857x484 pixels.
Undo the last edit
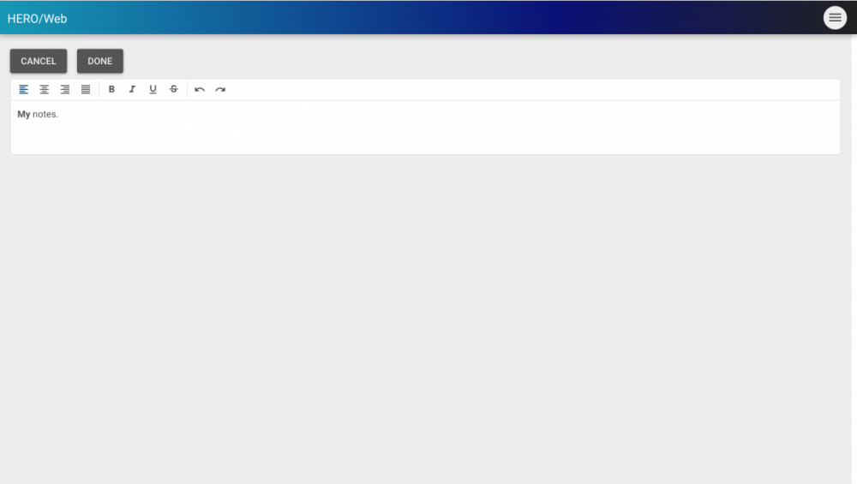point(200,89)
